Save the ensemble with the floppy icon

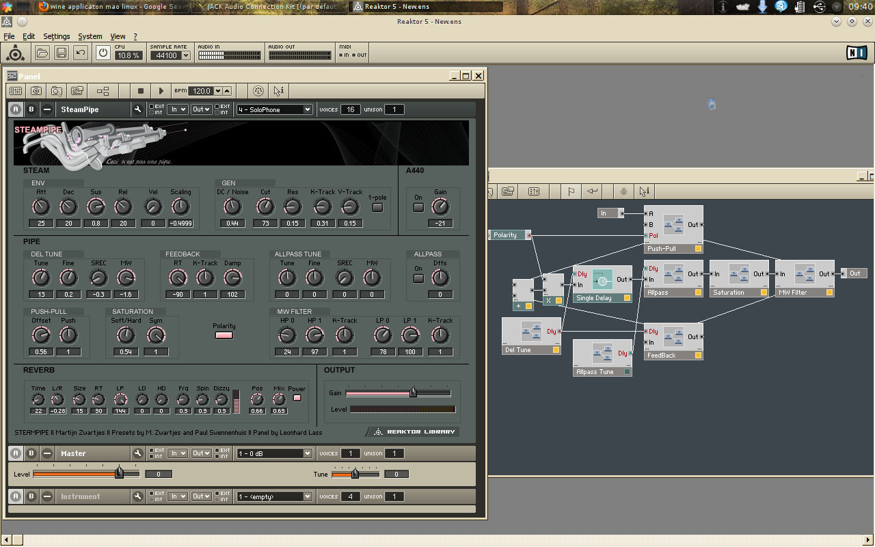[61, 53]
